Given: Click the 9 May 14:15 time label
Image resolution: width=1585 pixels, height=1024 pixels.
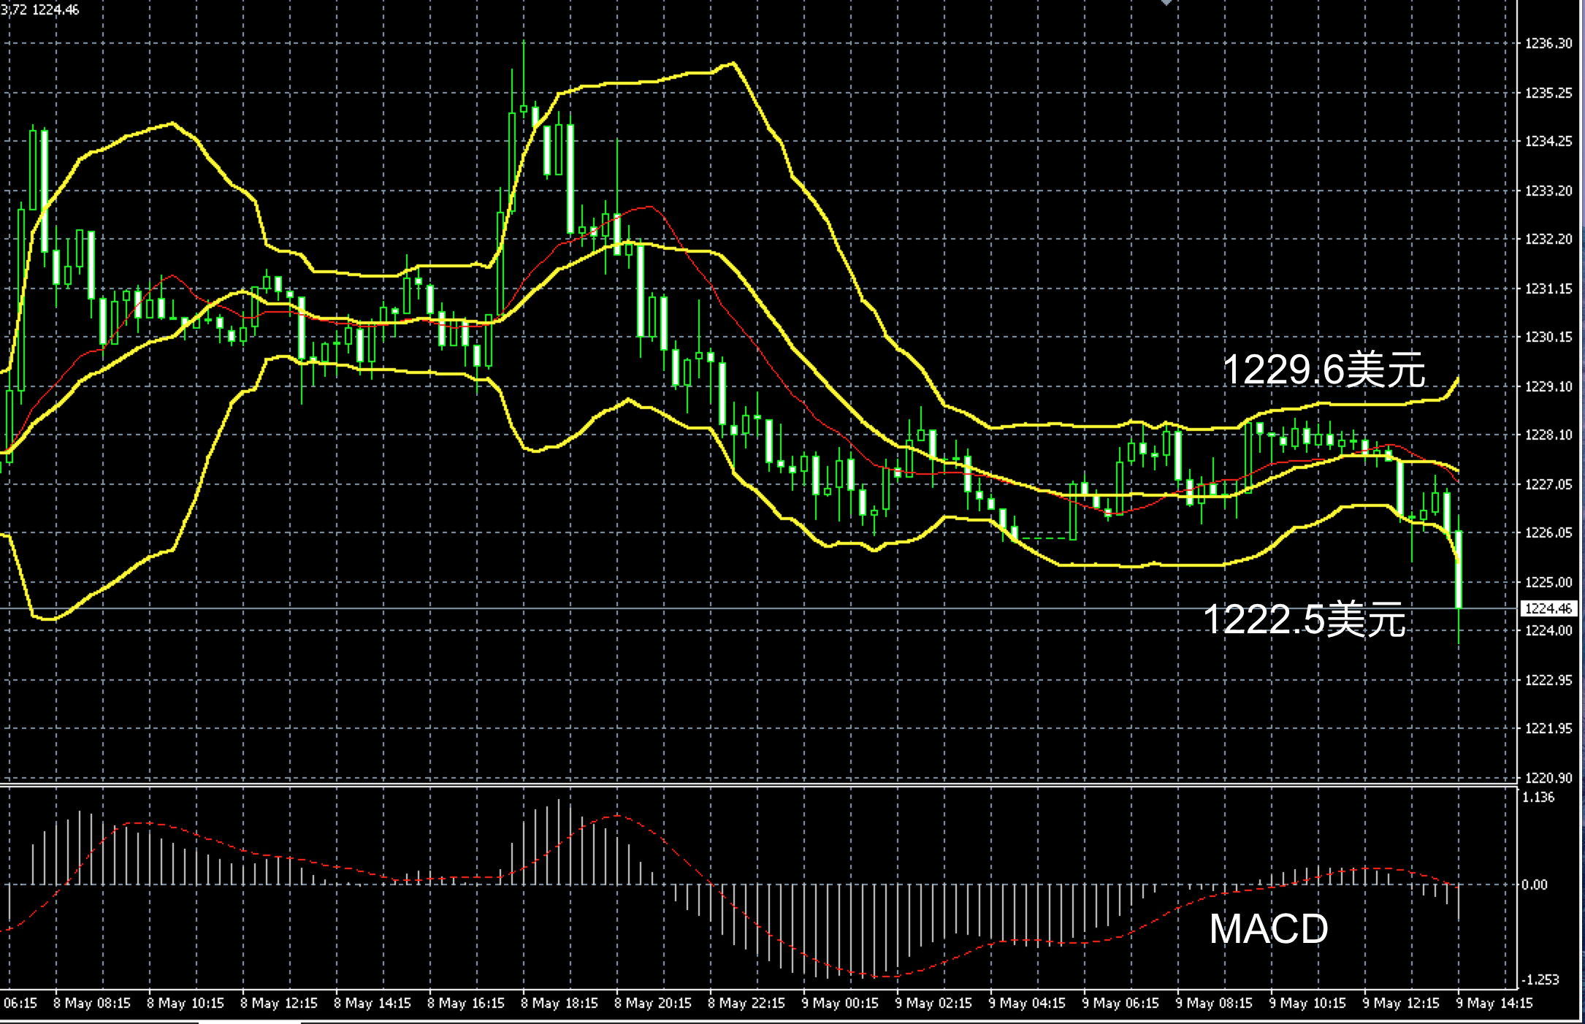Looking at the screenshot, I should coord(1494,1004).
